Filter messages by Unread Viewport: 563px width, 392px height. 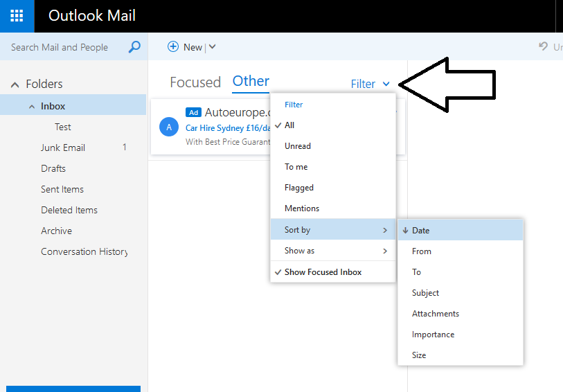coord(333,146)
